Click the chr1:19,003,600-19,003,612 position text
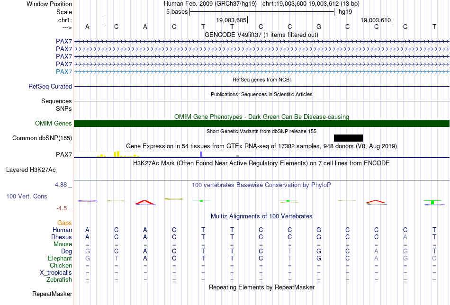450x305 pixels. coord(311,4)
